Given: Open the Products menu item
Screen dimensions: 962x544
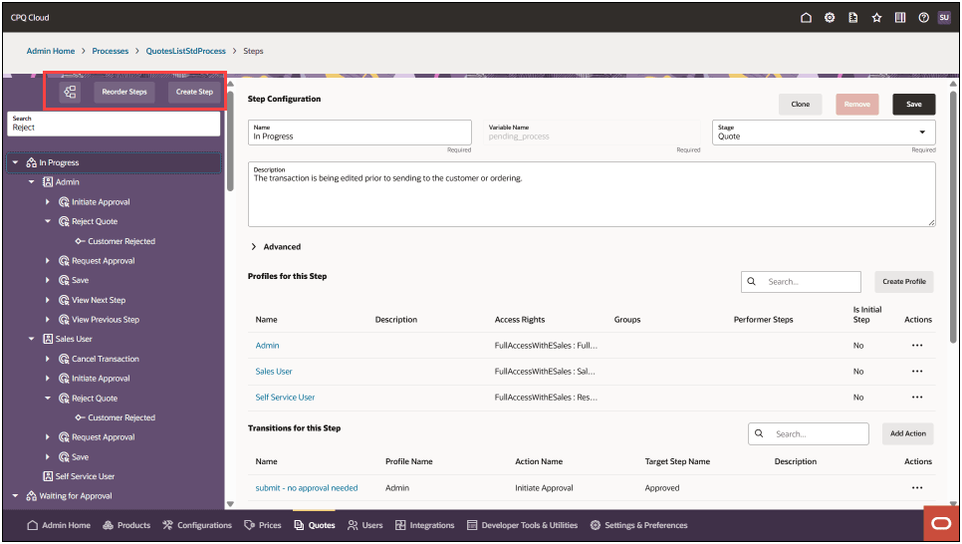Looking at the screenshot, I should tap(126, 526).
